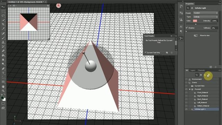222x125 pixels.
Task: Select the Type tool
Action: (x=3, y=73)
